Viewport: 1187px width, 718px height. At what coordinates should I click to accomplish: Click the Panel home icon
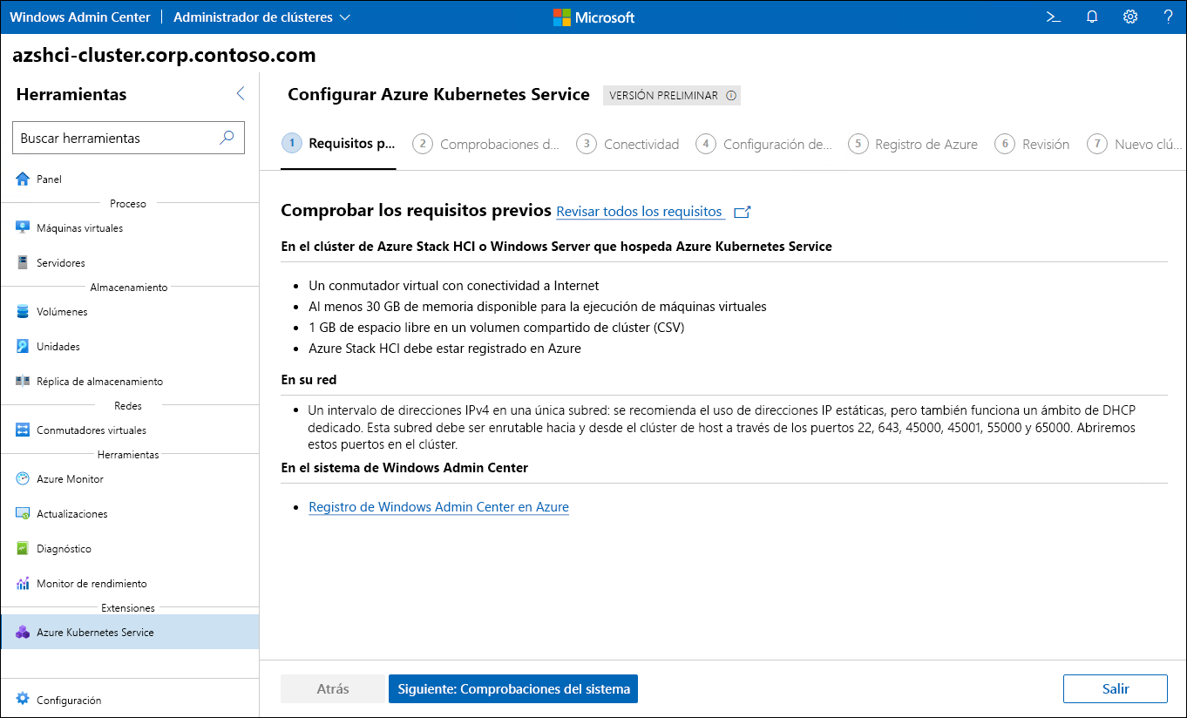23,179
